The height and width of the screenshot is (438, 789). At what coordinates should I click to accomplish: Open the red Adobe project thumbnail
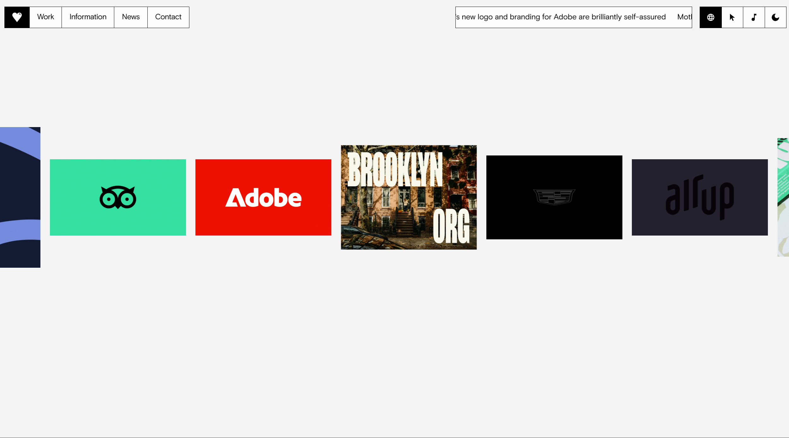click(263, 197)
